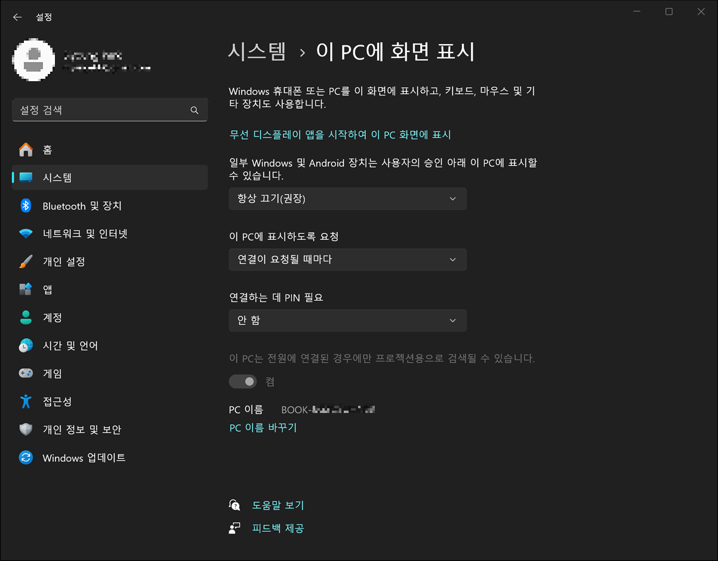Screen dimensions: 718x561
Task: Open Bluetooth 및 장치 settings
Action: pyautogui.click(x=110, y=206)
